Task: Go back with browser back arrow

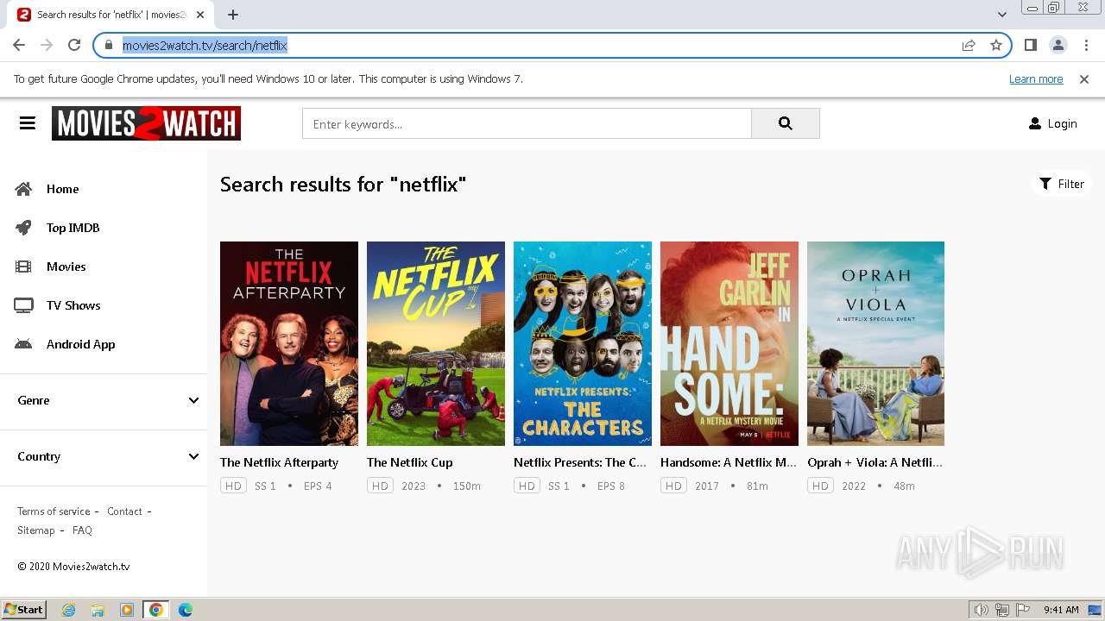Action: [x=19, y=45]
